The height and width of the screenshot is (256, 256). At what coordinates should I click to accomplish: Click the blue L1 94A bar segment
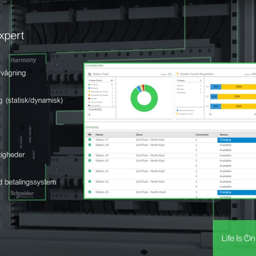(x=216, y=87)
